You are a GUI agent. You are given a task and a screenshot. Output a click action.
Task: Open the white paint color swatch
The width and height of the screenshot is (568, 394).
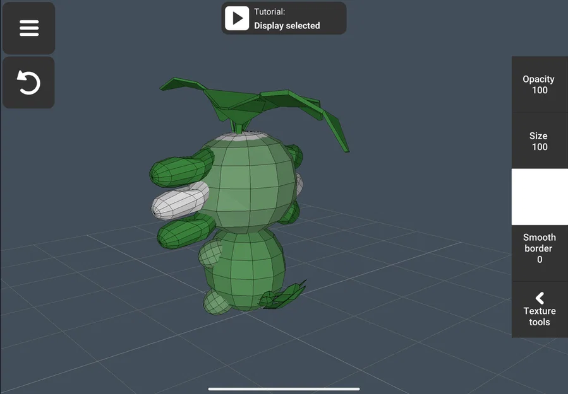pyautogui.click(x=540, y=197)
